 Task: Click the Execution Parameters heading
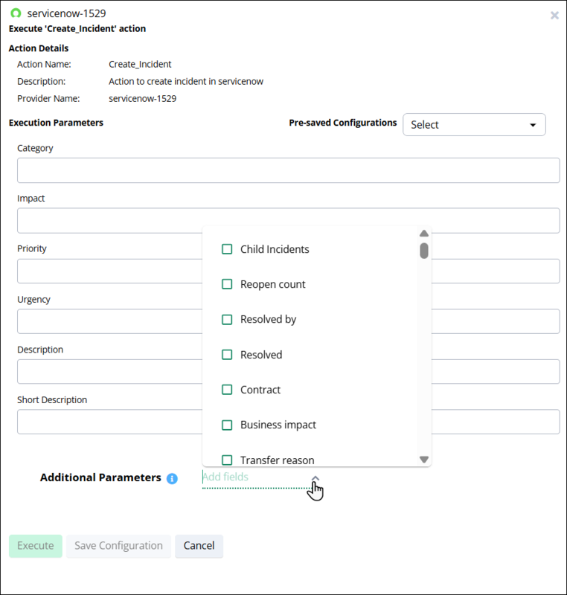pos(56,123)
